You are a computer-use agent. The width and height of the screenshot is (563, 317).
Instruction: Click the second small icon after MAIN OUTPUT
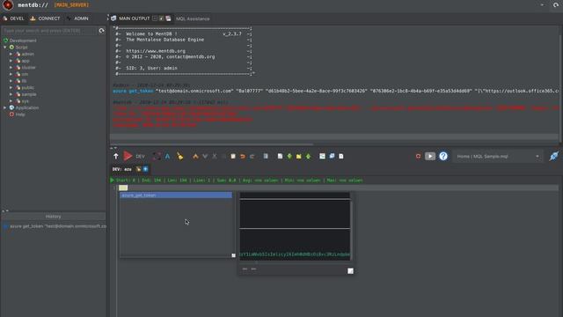pyautogui.click(x=161, y=18)
